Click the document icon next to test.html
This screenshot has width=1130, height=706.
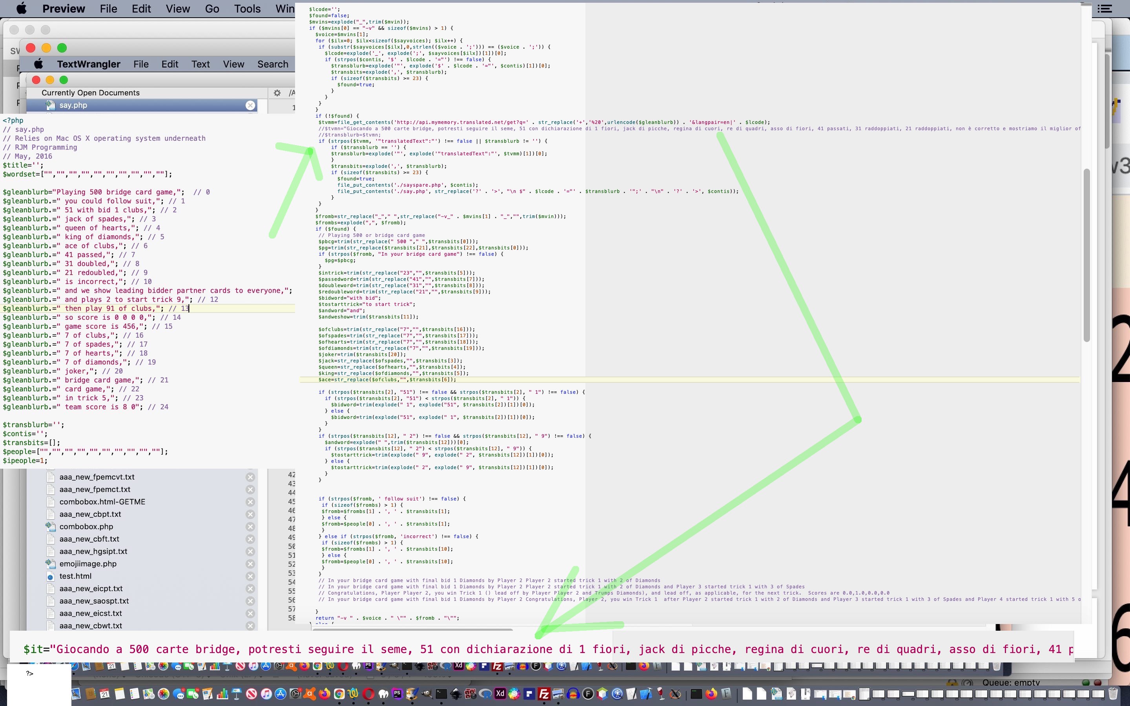(51, 575)
